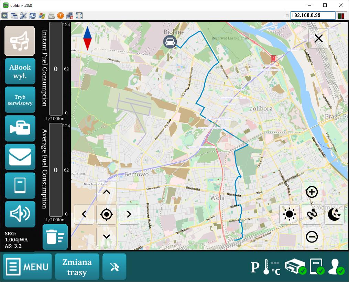The image size is (349, 282).
Task: Zoom in the map with plus
Action: click(x=312, y=192)
